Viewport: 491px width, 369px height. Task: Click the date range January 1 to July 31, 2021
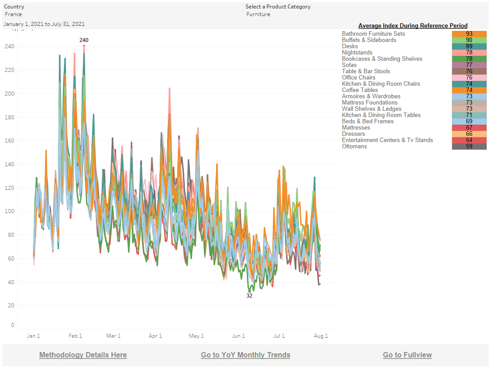44,24
